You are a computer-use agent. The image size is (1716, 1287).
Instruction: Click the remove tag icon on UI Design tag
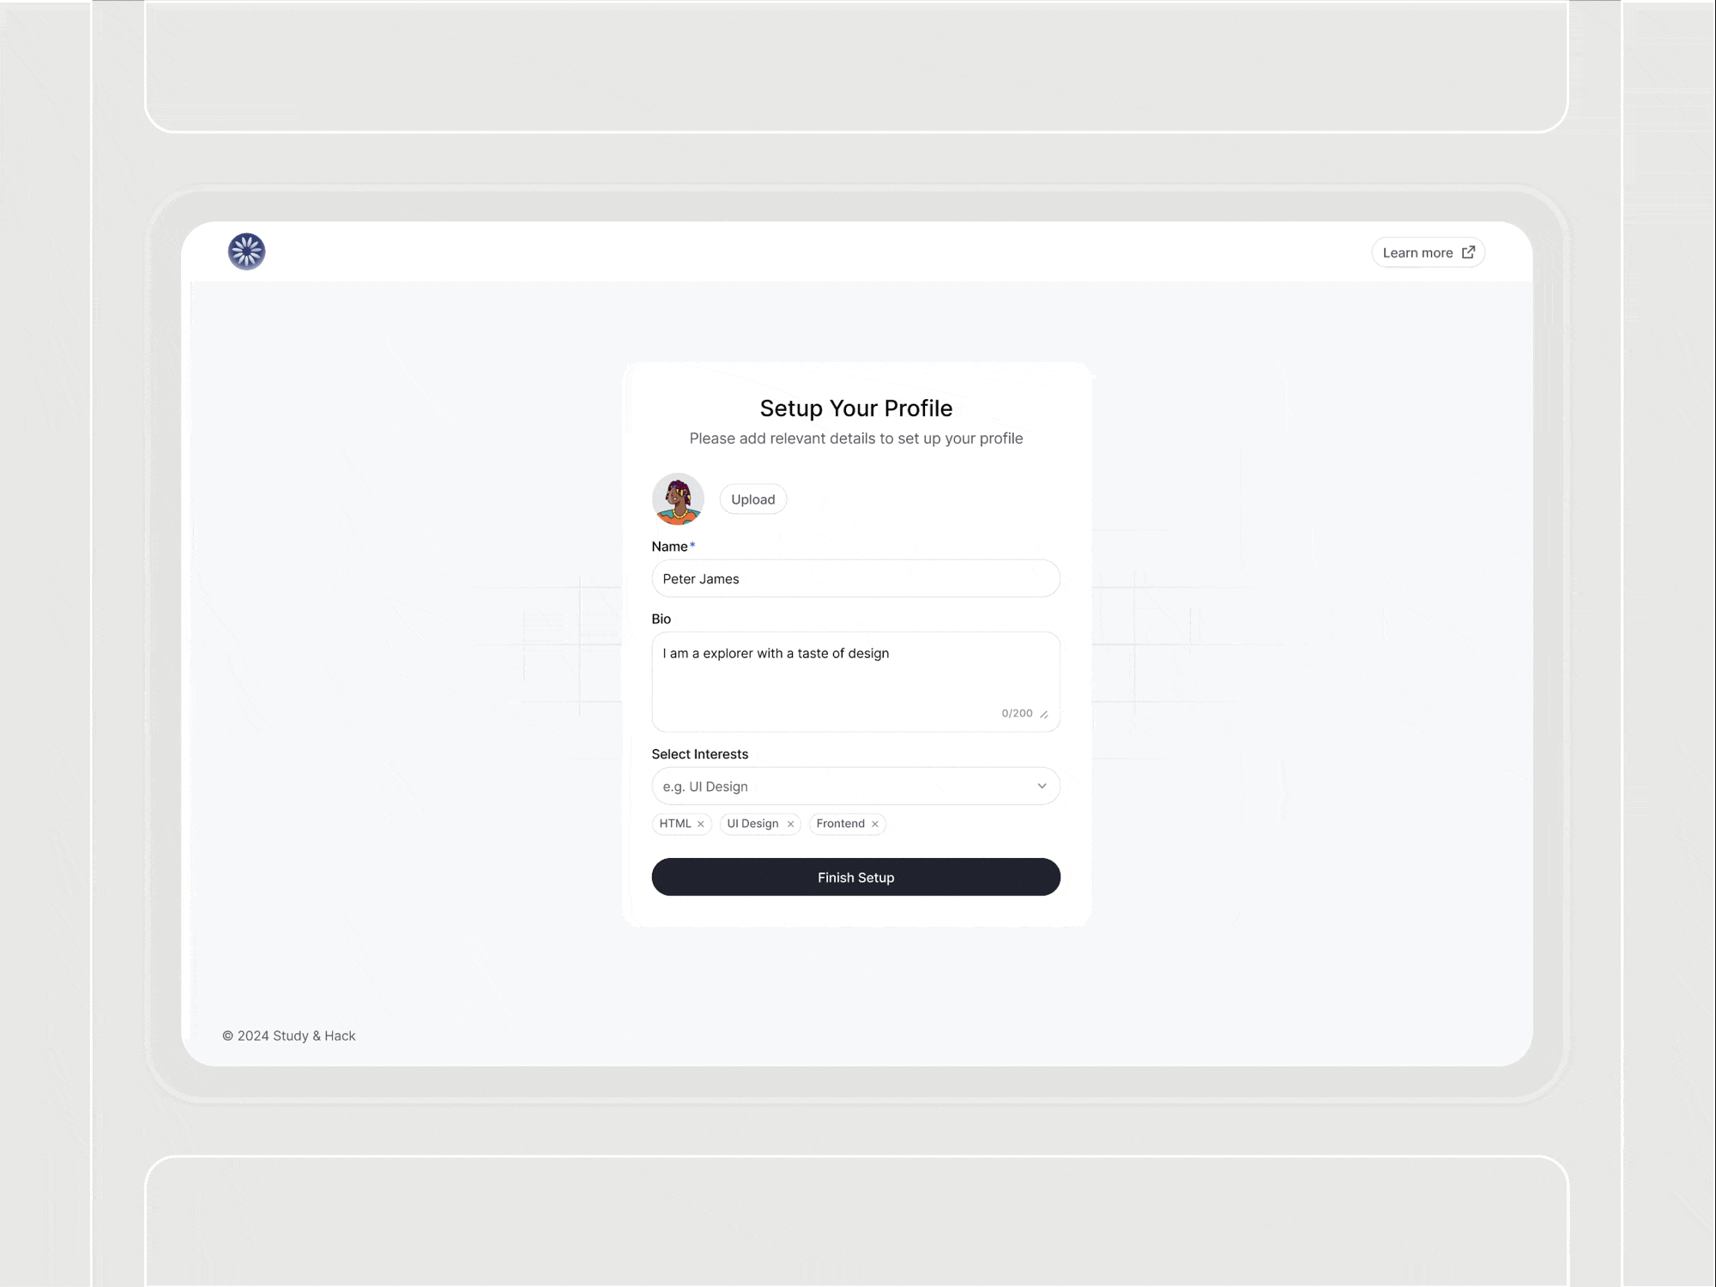coord(790,824)
